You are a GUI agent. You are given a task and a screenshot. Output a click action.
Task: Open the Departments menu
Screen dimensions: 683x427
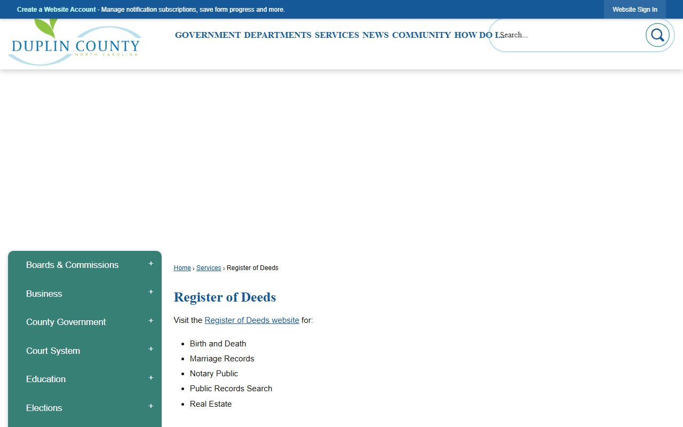(x=277, y=35)
